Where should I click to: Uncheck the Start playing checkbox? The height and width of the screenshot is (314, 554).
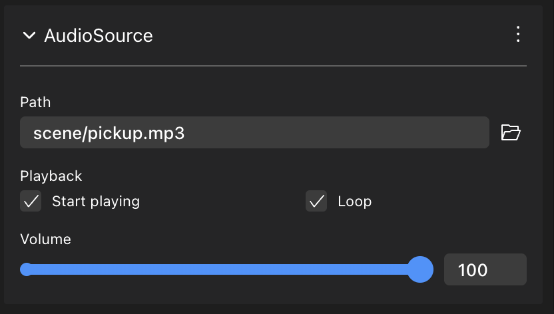pos(31,201)
